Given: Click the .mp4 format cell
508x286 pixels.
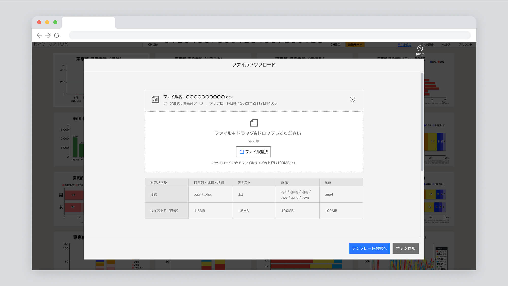Looking at the screenshot, I should [x=341, y=194].
